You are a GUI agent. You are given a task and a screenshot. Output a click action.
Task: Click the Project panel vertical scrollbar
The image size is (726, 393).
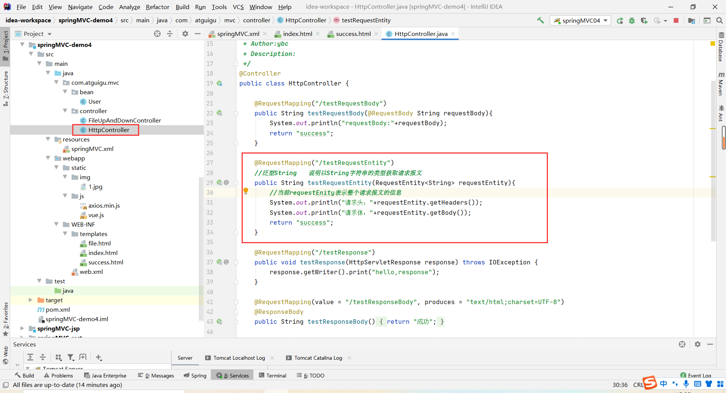click(x=201, y=249)
